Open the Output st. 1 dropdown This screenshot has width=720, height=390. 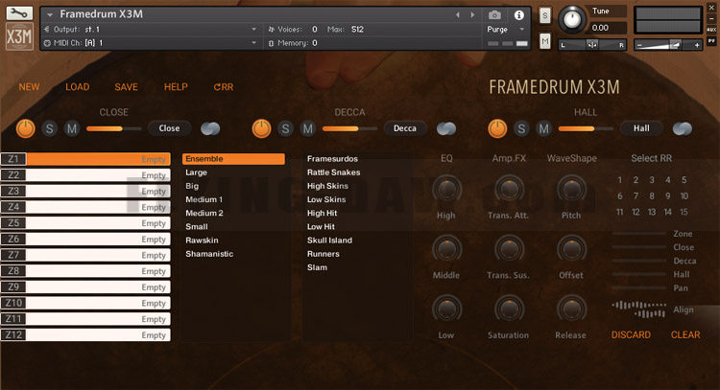click(x=150, y=30)
